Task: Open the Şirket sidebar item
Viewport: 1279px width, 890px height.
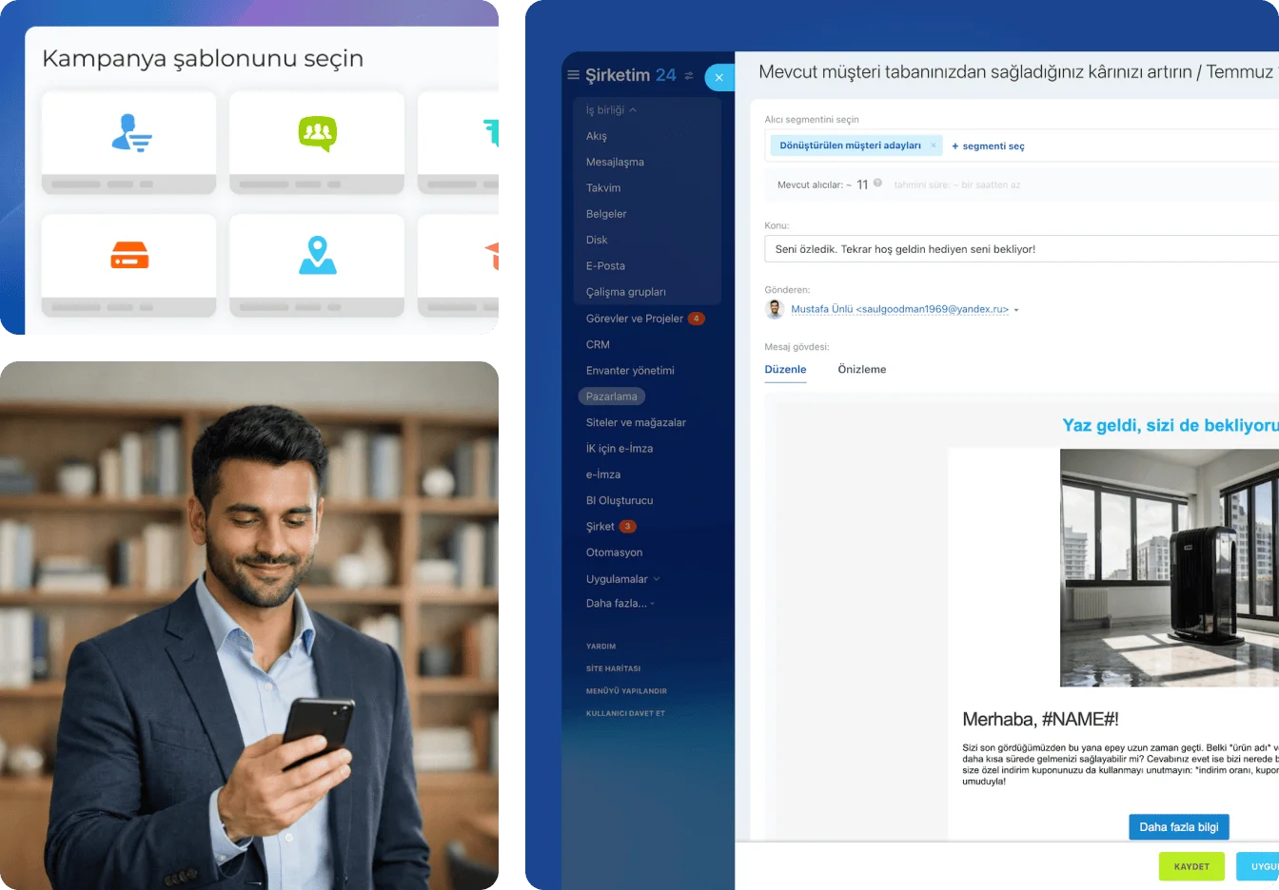Action: pyautogui.click(x=600, y=527)
